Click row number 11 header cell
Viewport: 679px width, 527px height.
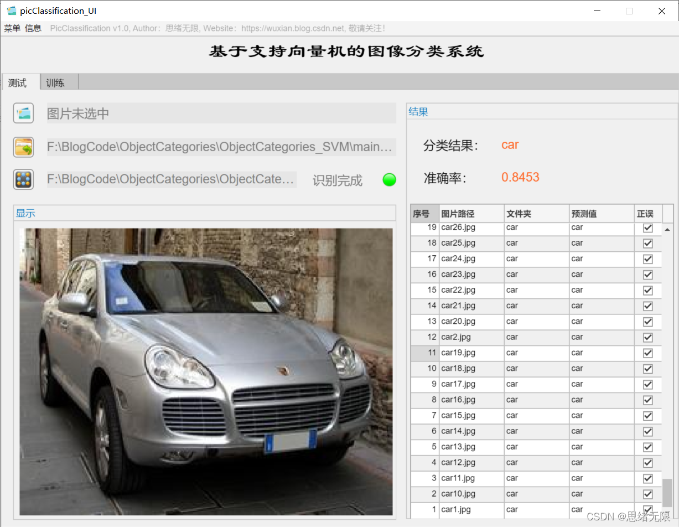[x=425, y=353]
